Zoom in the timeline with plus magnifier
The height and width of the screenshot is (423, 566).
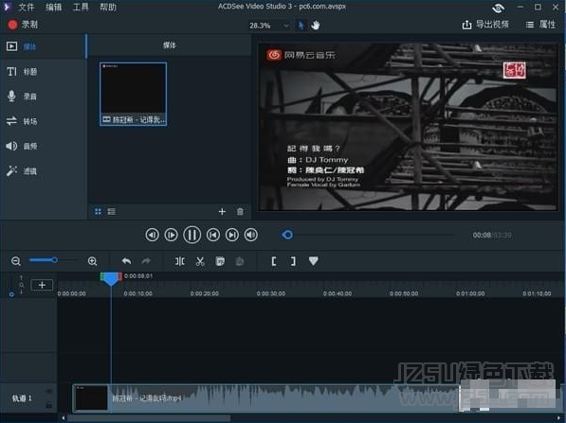click(x=92, y=261)
